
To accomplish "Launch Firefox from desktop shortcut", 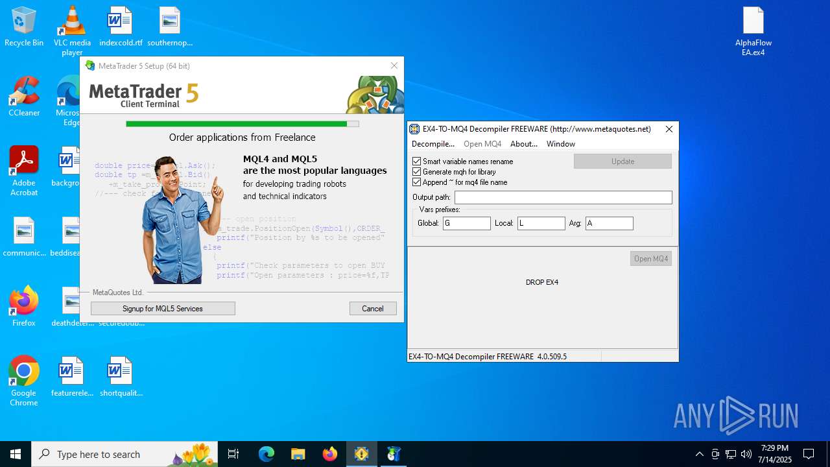I will pos(24,307).
